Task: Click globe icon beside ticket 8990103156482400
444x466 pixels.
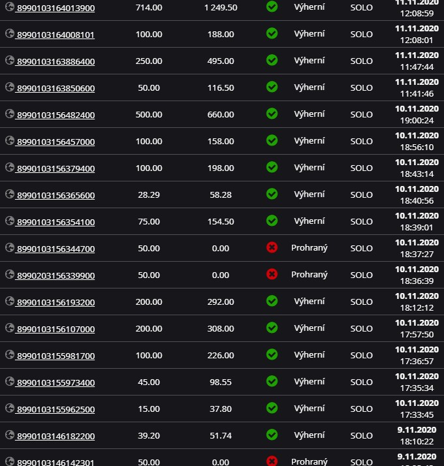Action: tap(10, 114)
